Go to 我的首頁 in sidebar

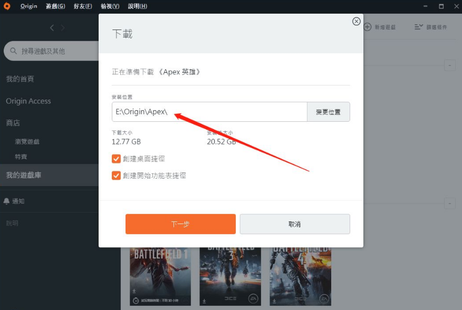20,79
